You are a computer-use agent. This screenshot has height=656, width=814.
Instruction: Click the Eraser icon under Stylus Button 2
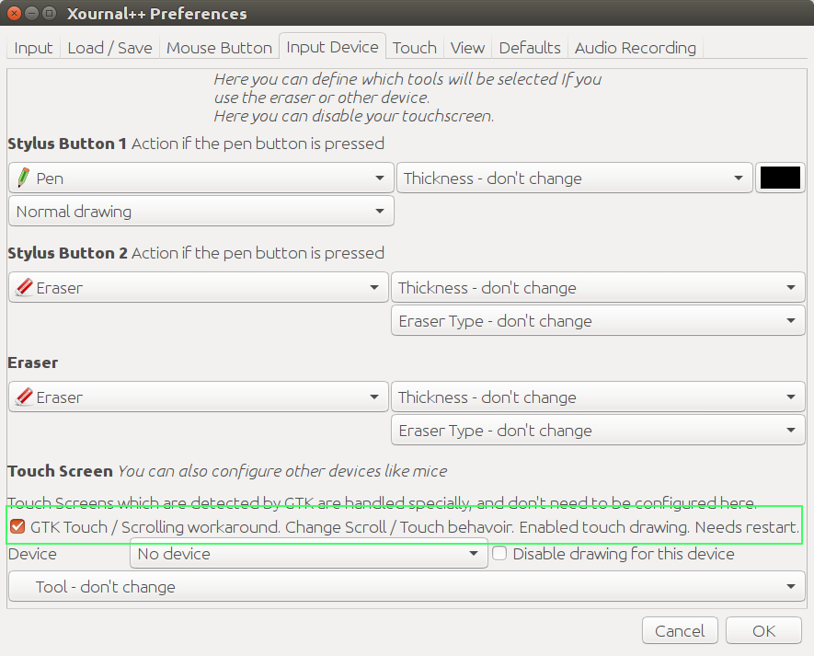click(x=23, y=287)
